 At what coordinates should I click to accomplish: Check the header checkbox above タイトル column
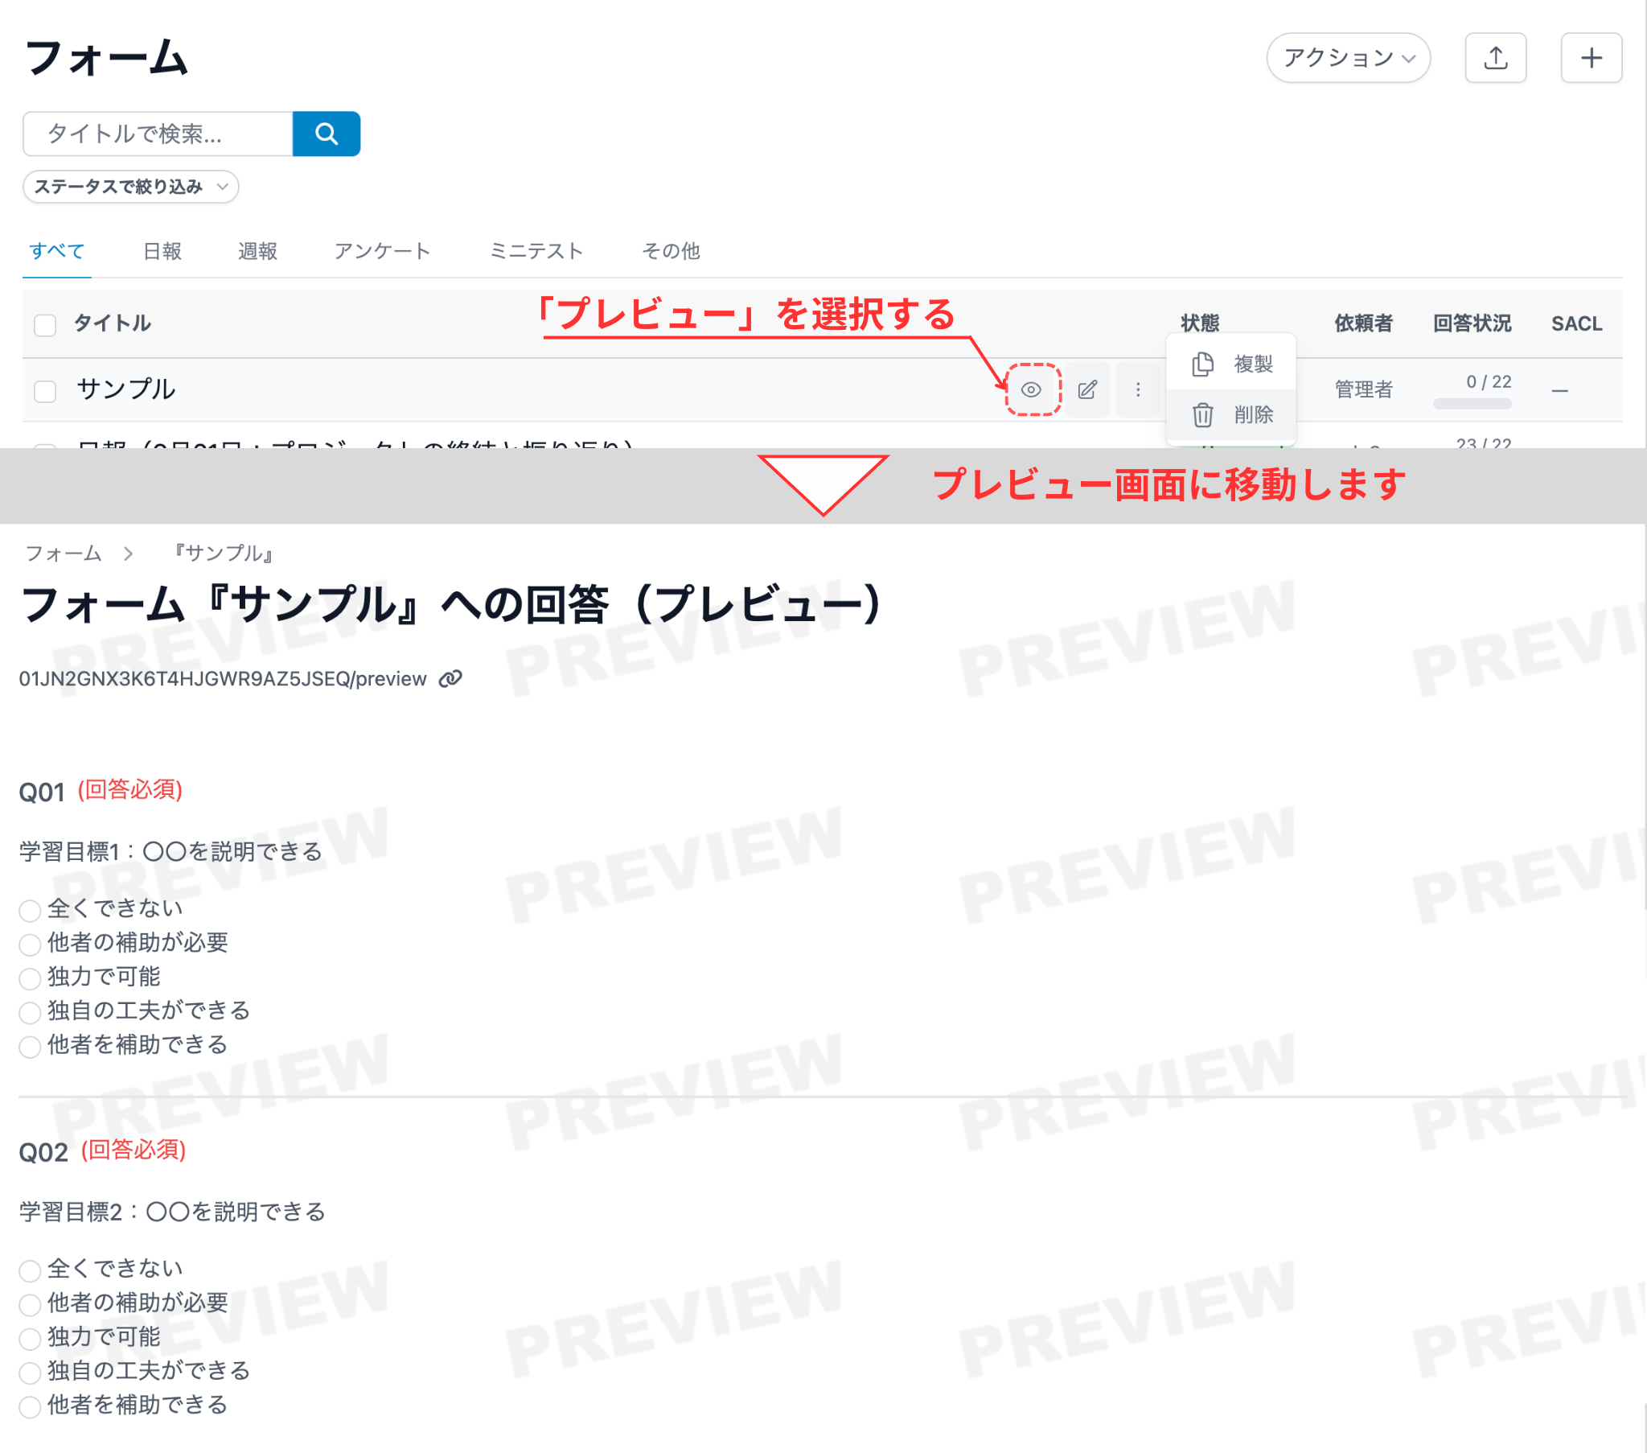pos(44,323)
